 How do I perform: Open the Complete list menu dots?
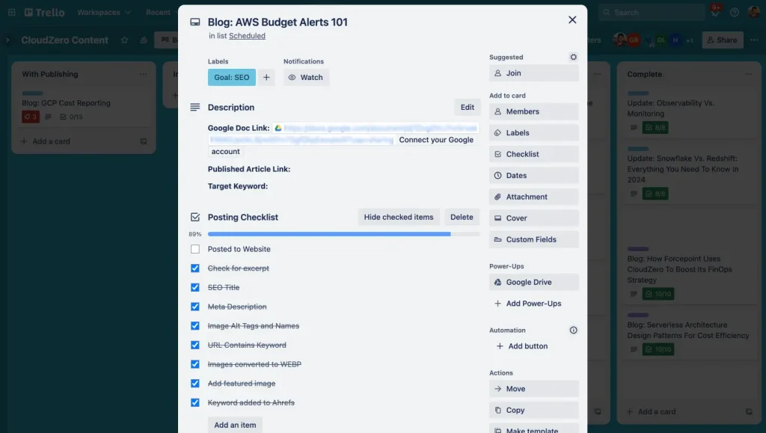click(749, 74)
